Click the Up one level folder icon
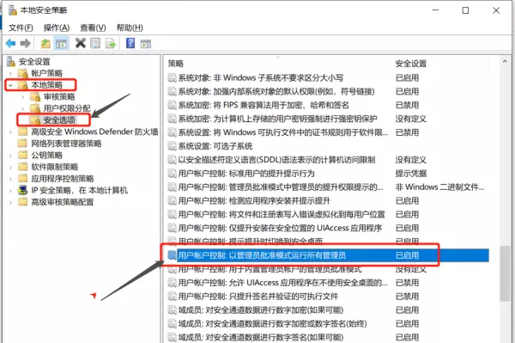 point(45,43)
